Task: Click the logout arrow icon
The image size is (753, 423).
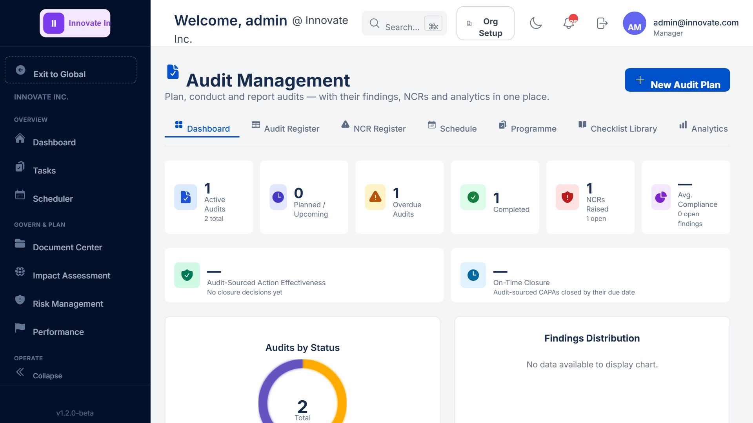Action: (602, 23)
